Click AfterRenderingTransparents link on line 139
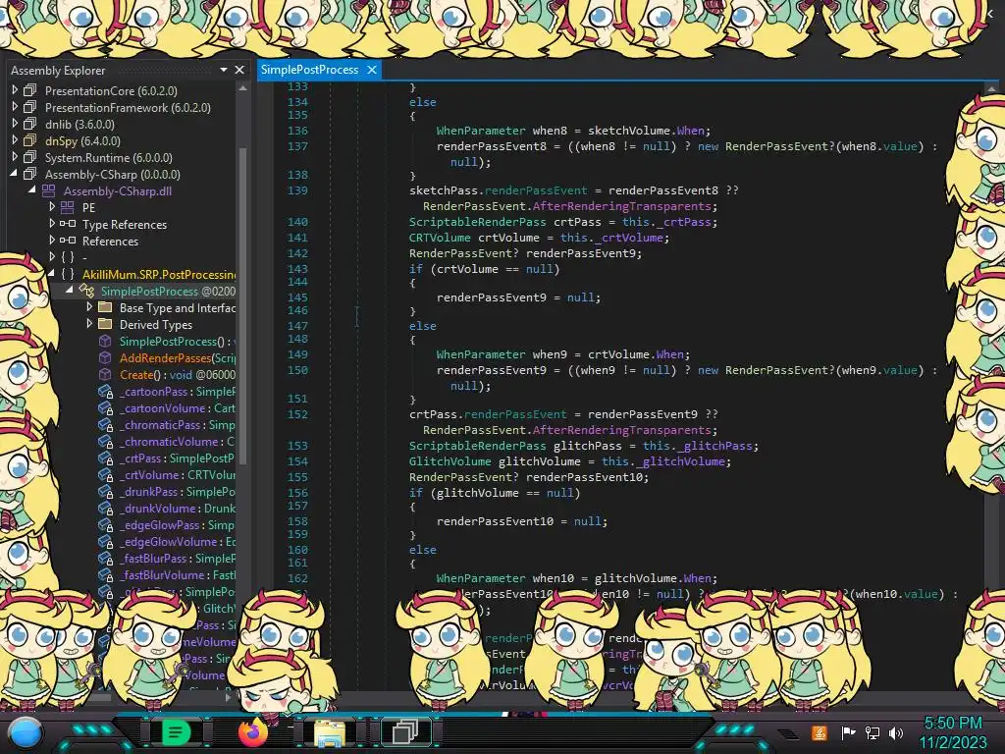 click(621, 206)
